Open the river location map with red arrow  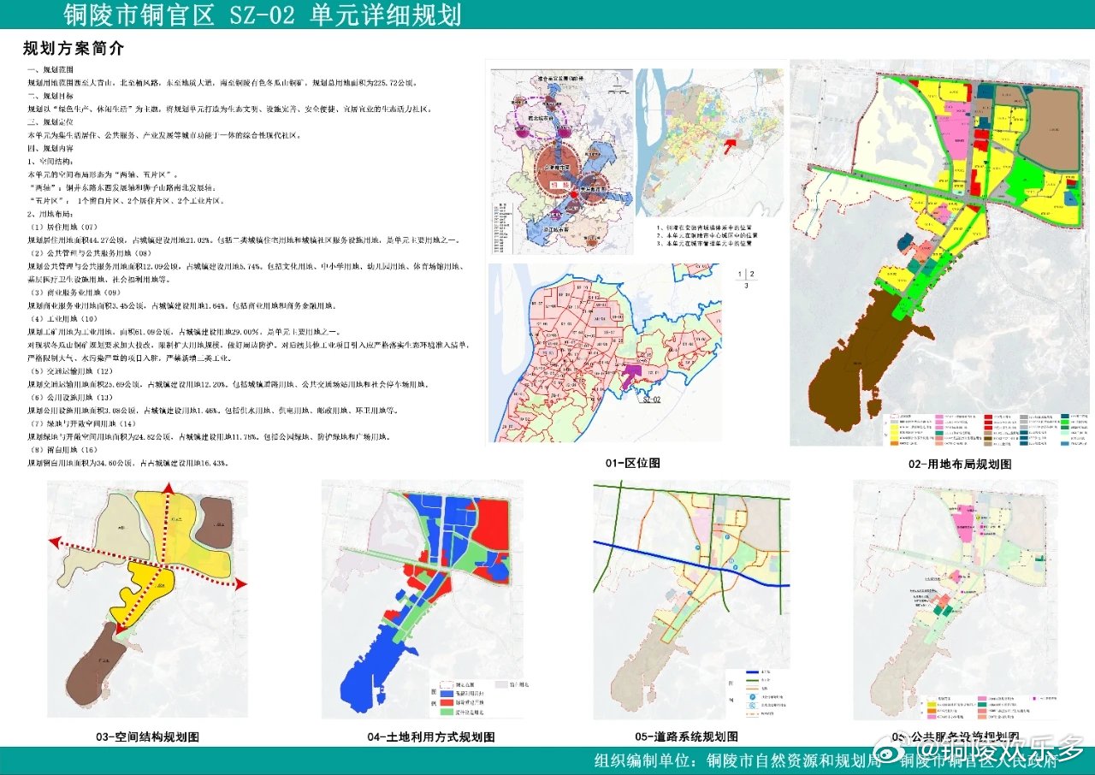click(710, 143)
